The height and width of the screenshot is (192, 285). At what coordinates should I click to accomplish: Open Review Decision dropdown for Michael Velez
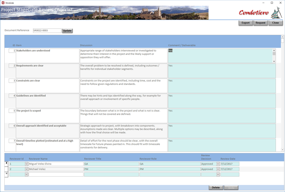click(218, 169)
